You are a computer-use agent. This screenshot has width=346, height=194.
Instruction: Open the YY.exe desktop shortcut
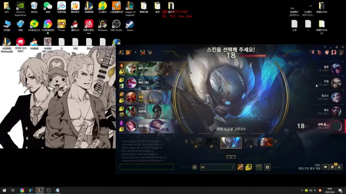coord(61,25)
